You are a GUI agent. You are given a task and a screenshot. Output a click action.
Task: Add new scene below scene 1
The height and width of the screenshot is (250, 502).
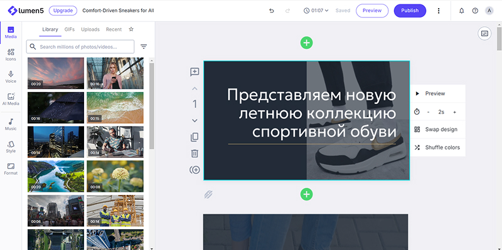[306, 194]
